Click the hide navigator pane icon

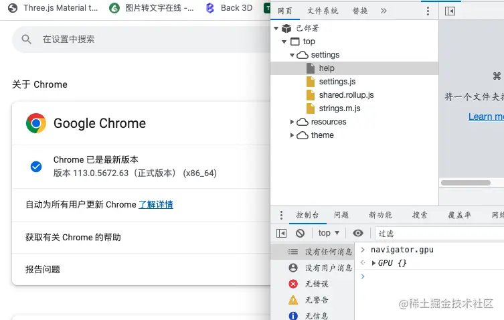tap(450, 11)
